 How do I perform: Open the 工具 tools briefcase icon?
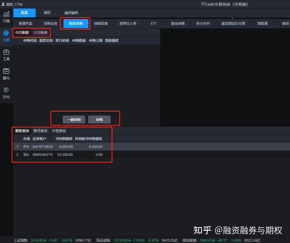pyautogui.click(x=6, y=55)
